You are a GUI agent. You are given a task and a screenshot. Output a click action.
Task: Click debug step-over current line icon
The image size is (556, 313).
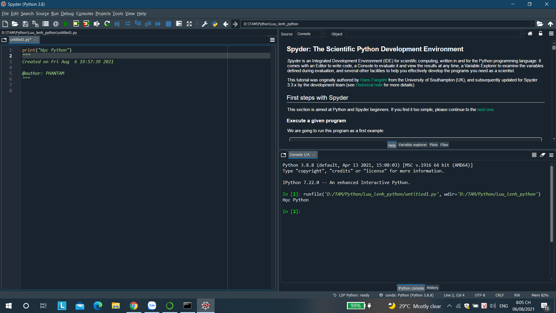(128, 24)
